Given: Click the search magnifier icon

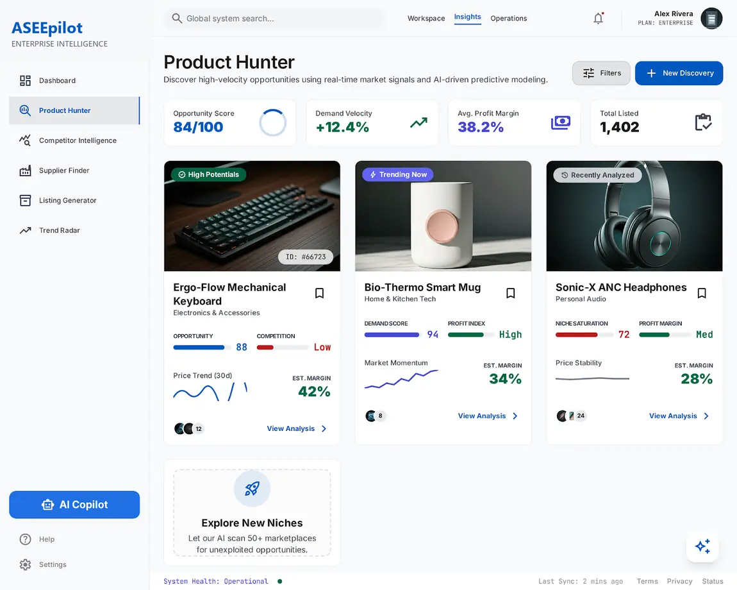Looking at the screenshot, I should tap(177, 19).
